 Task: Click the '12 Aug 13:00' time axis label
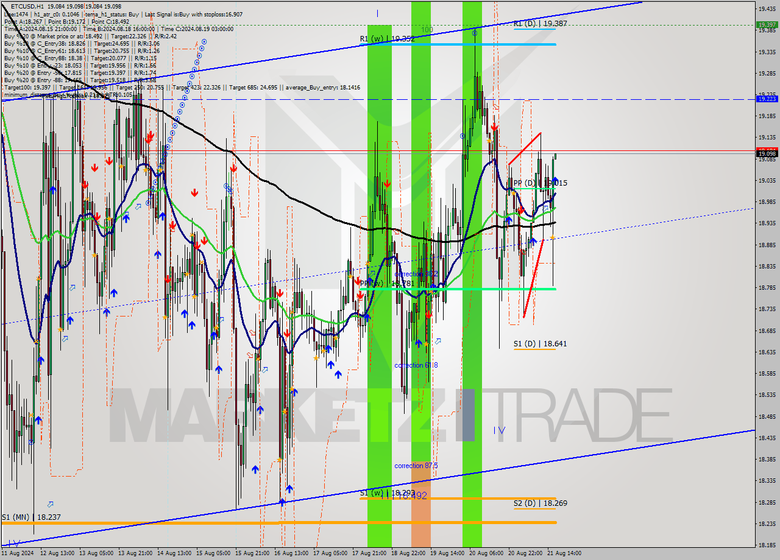click(x=57, y=553)
